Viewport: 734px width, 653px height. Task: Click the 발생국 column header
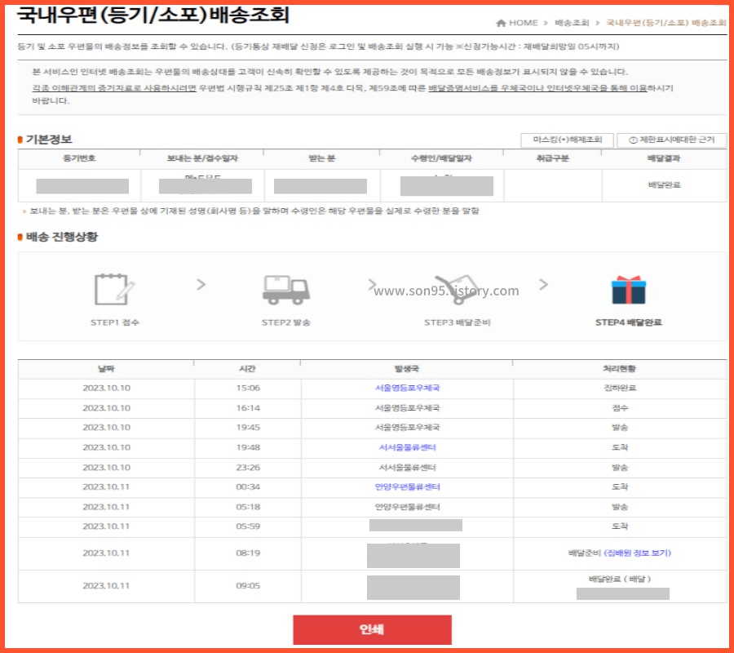(x=407, y=369)
